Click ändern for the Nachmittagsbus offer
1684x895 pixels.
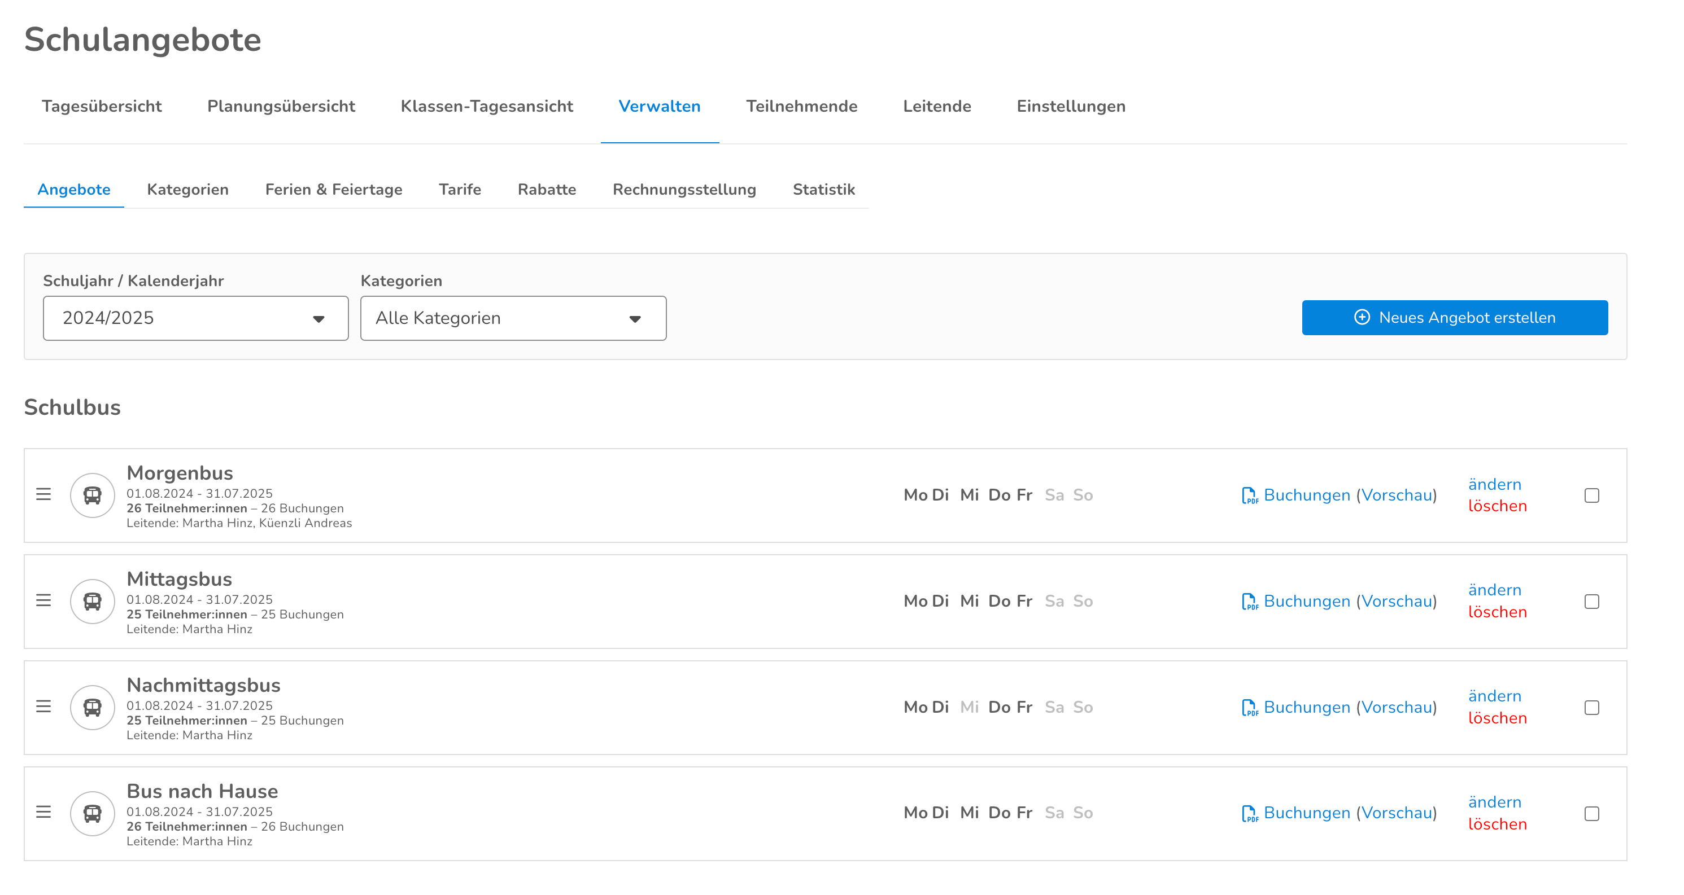(1494, 696)
